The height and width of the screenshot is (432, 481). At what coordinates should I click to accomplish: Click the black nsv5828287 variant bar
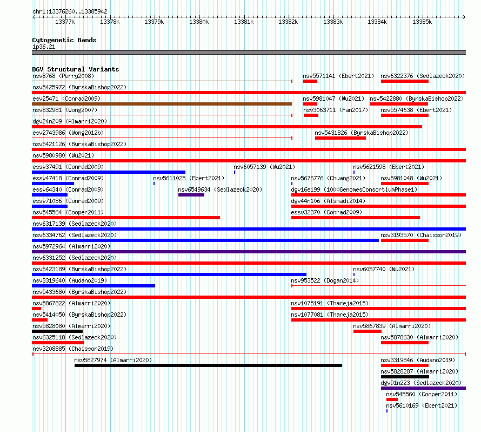pos(405,377)
